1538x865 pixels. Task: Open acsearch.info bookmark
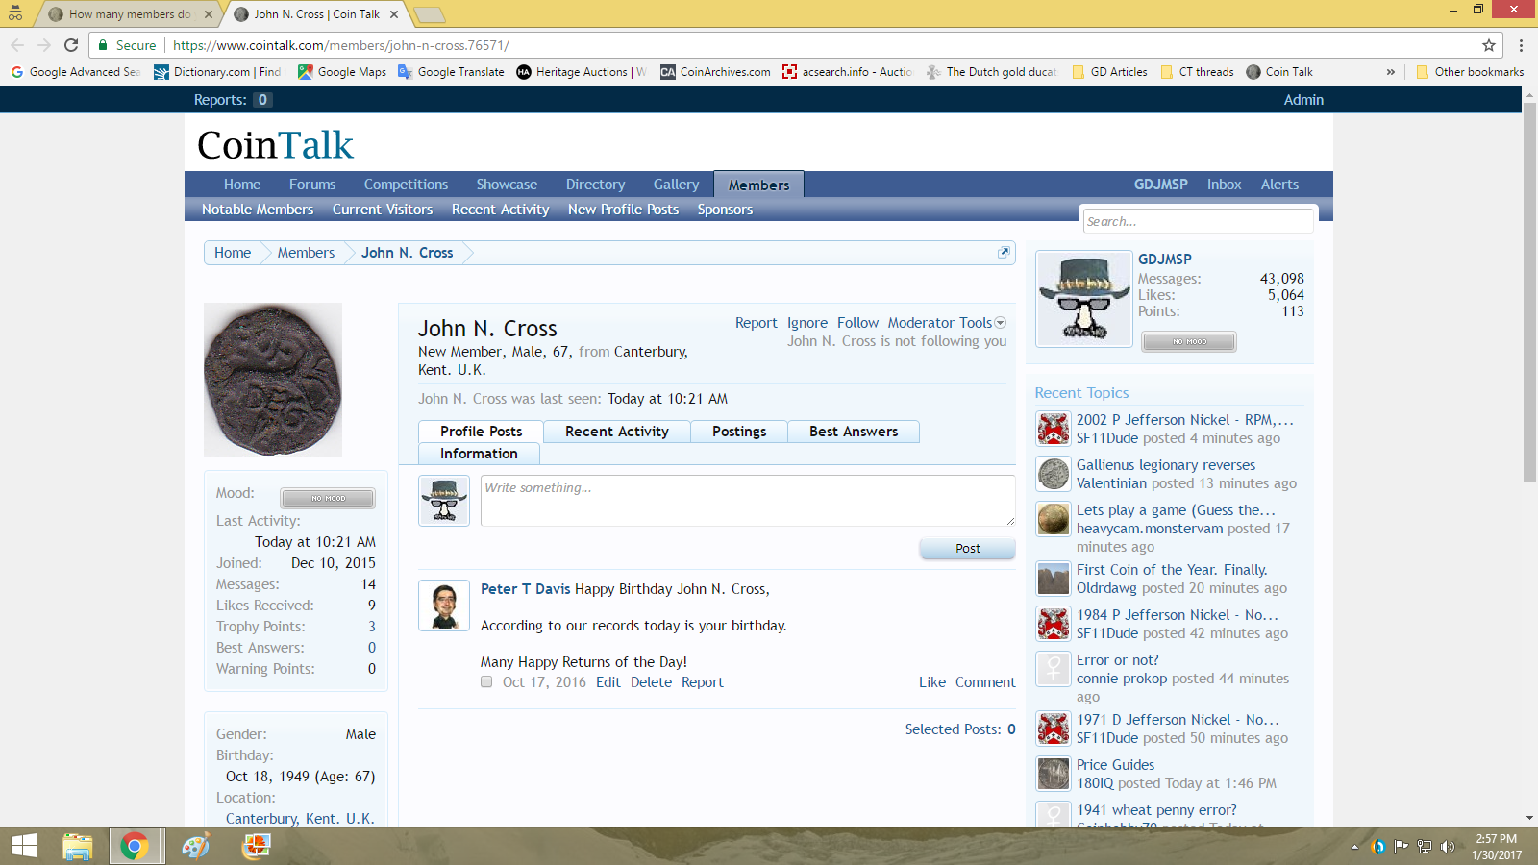(848, 72)
